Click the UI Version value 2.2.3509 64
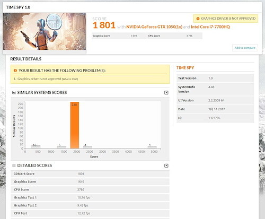The image size is (265, 219). click(x=216, y=100)
